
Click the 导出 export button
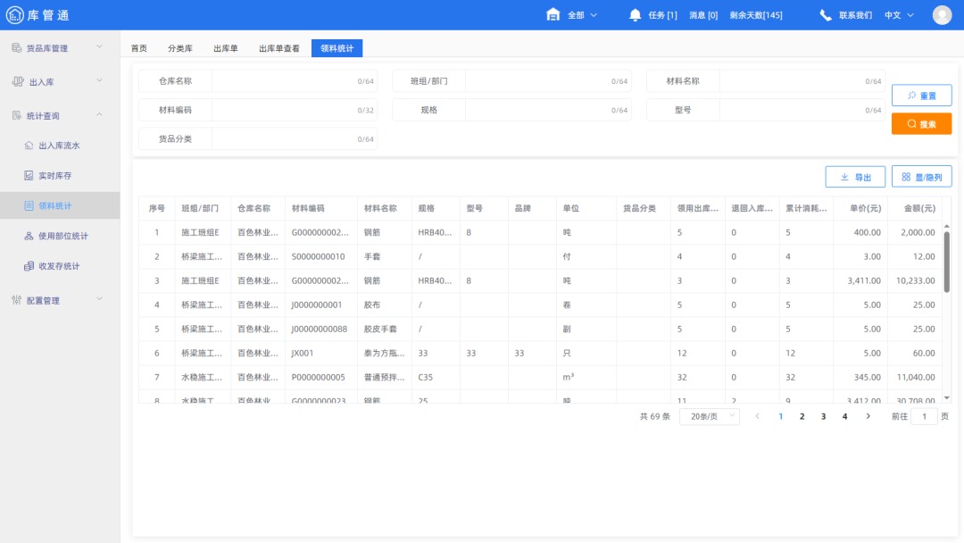(854, 176)
